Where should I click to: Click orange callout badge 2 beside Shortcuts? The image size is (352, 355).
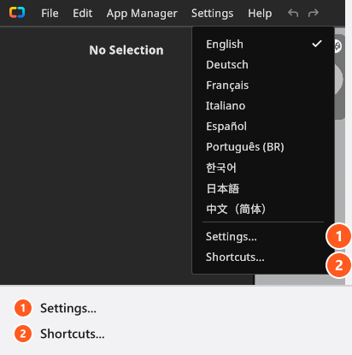338,265
